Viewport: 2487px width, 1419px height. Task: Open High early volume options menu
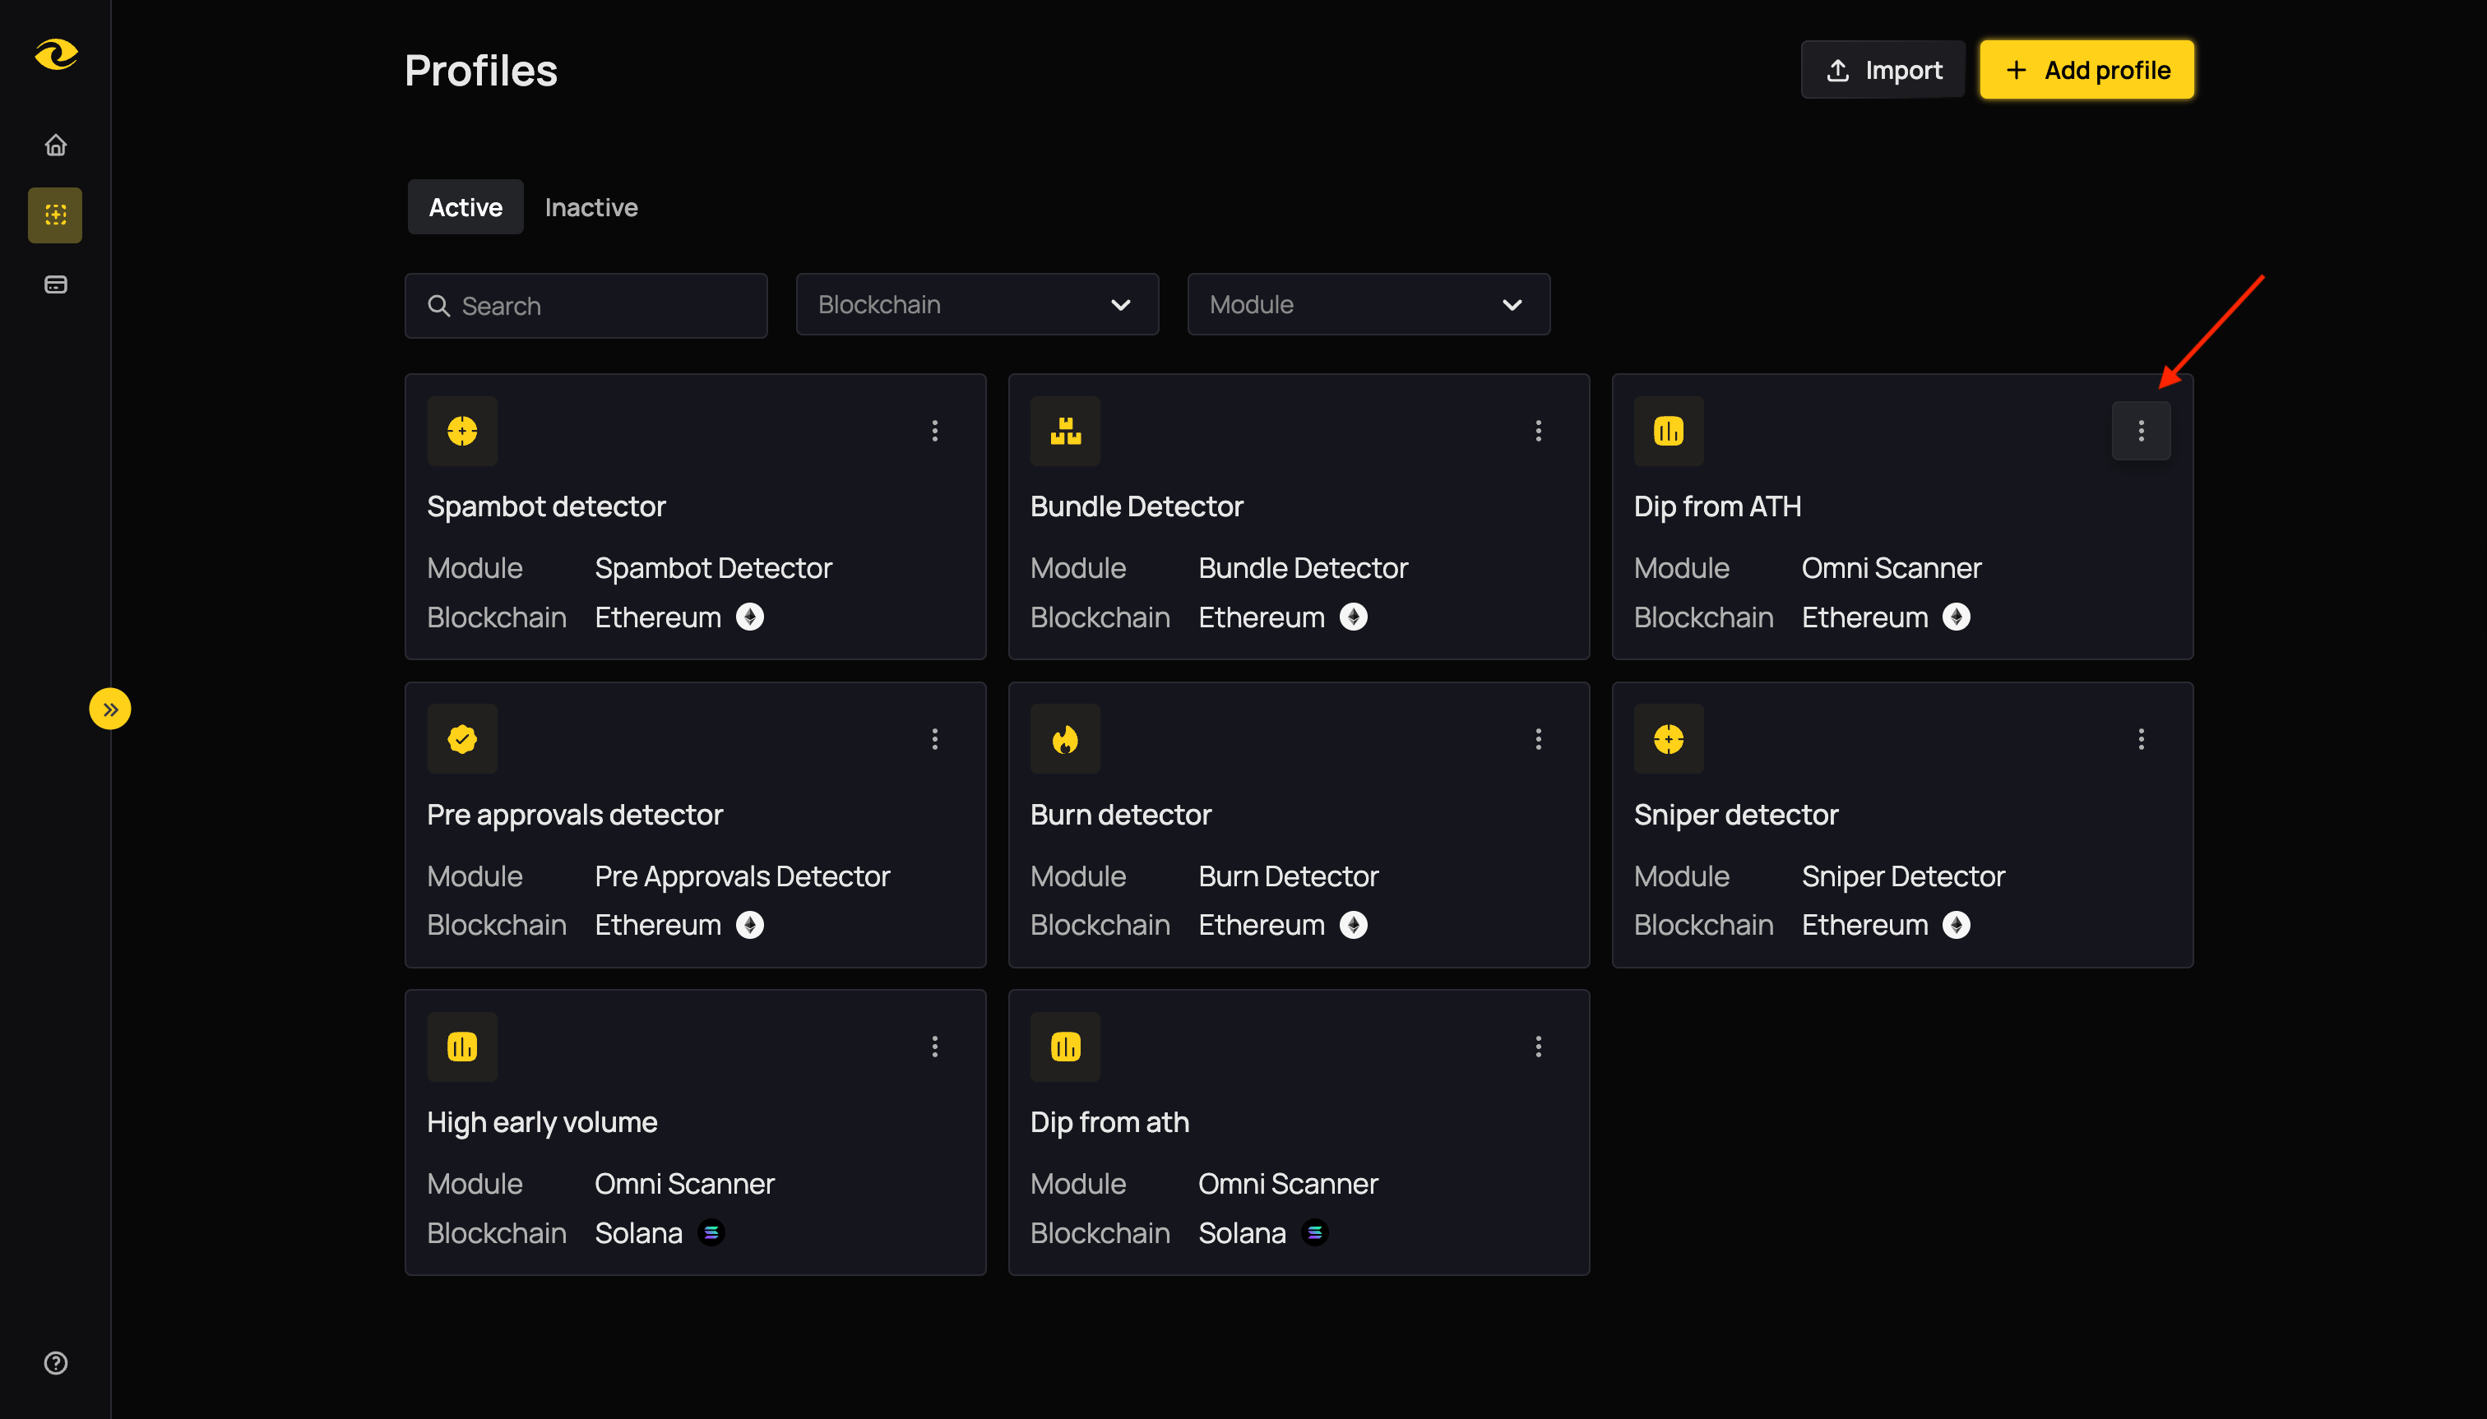point(934,1047)
